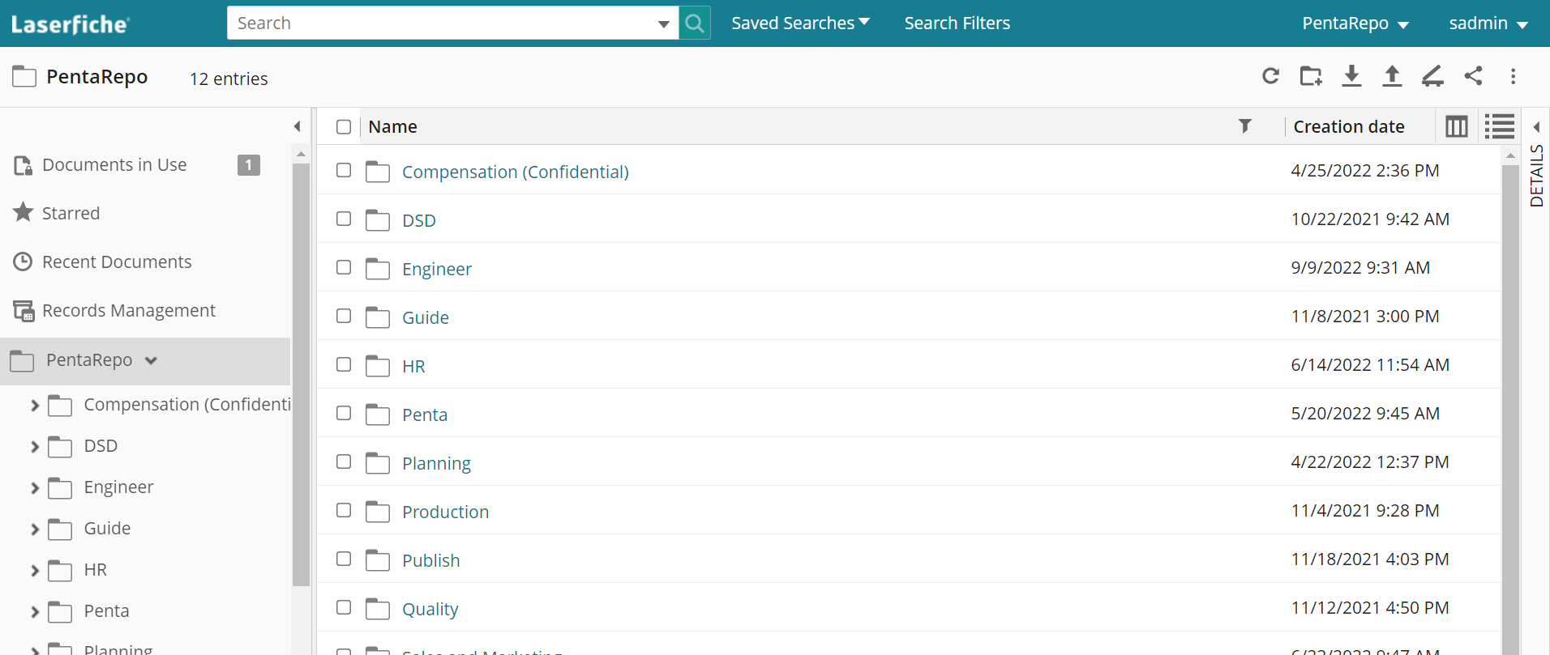Screen dimensions: 1550x655
Task: Check the DSD row checkbox
Action: coord(344,219)
